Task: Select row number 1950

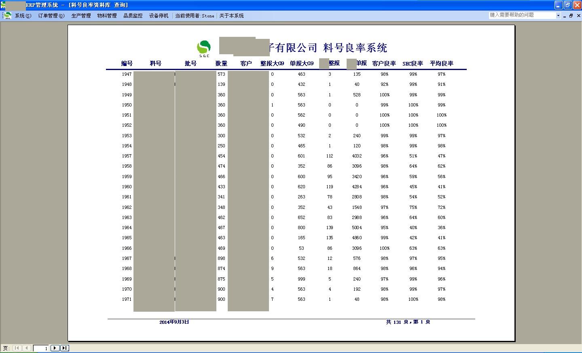Action: point(127,105)
